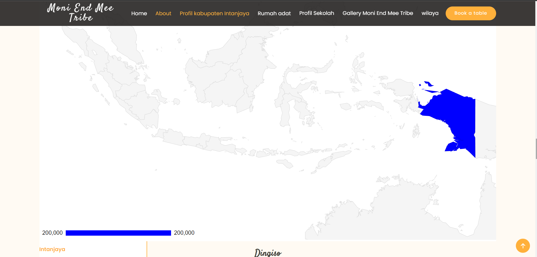This screenshot has width=537, height=257.
Task: Click the blue legend color bar
Action: [118, 233]
